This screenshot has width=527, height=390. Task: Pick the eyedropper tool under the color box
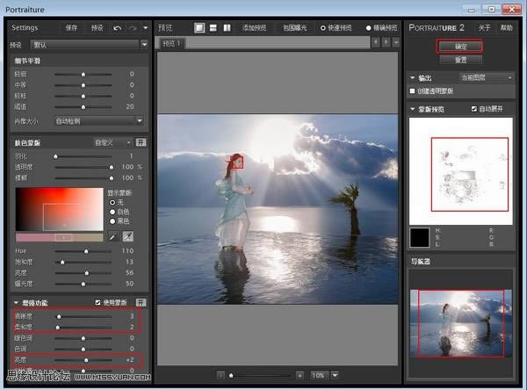tap(112, 237)
